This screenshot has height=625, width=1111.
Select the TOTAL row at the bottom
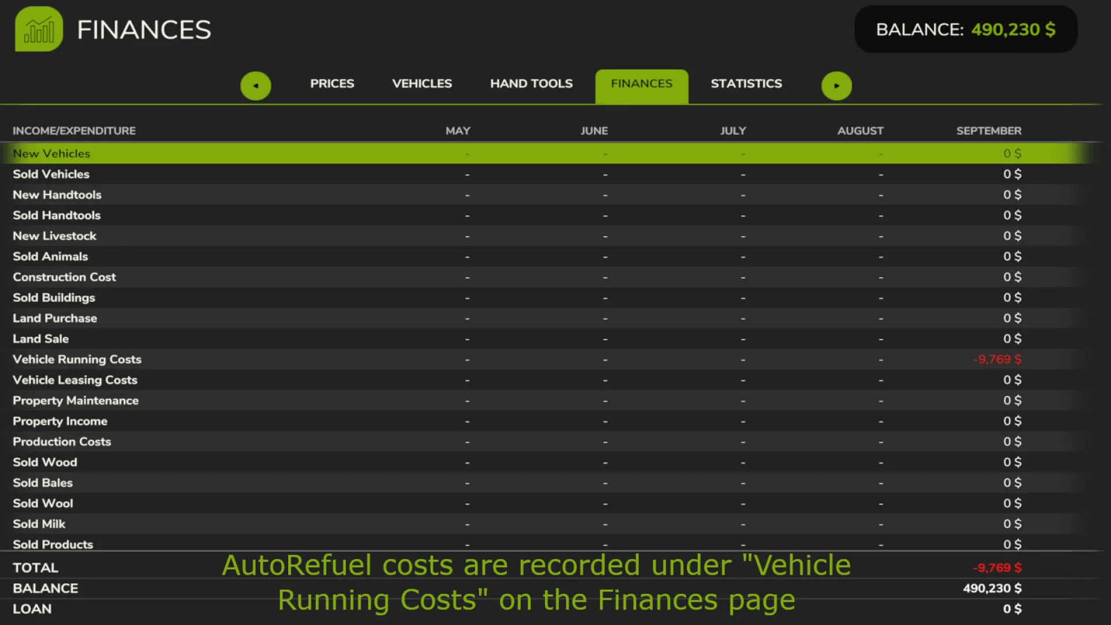[35, 568]
